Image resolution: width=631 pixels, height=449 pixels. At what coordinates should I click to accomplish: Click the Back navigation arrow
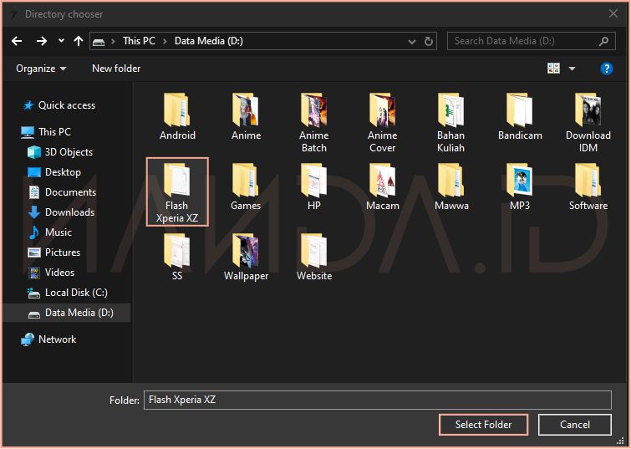[17, 41]
